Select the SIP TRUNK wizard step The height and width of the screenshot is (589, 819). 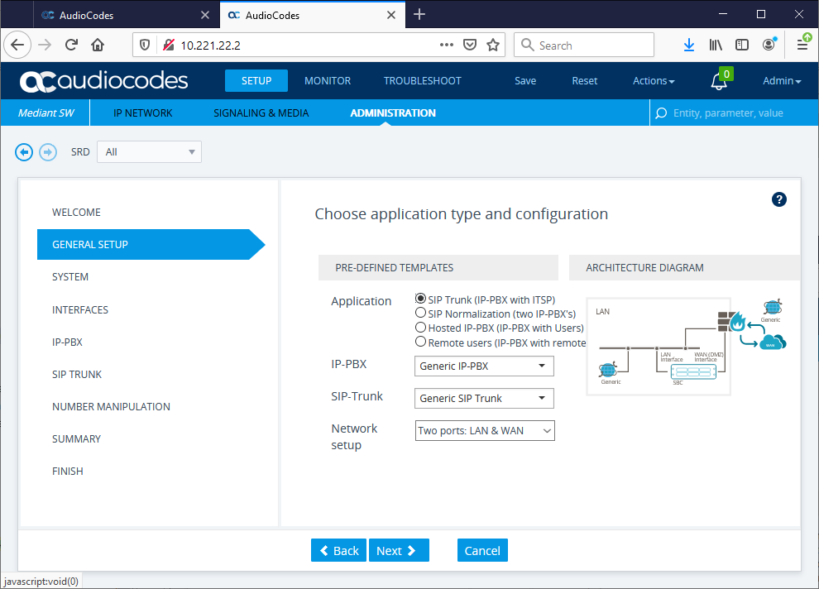coord(77,375)
